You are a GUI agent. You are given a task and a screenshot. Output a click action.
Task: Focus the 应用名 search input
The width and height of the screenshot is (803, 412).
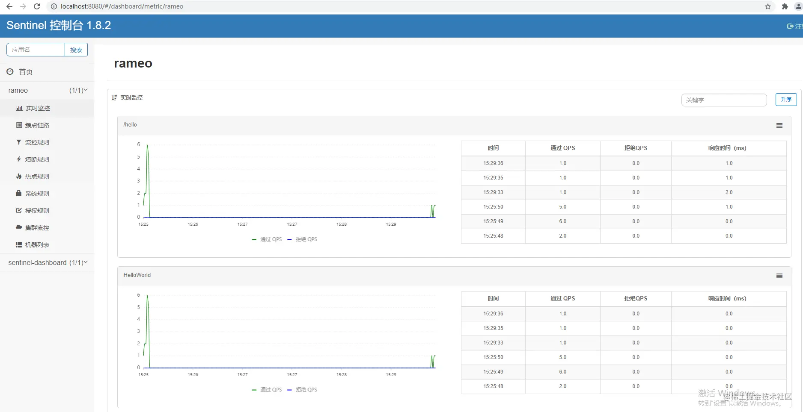tap(36, 50)
